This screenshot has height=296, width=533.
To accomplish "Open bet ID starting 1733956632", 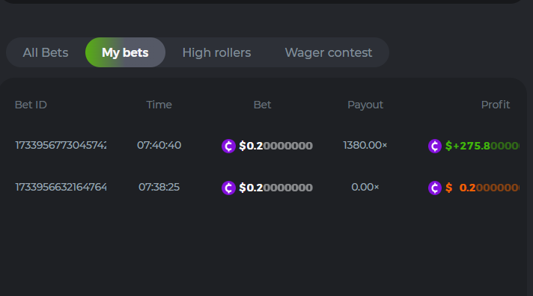I will coord(61,187).
